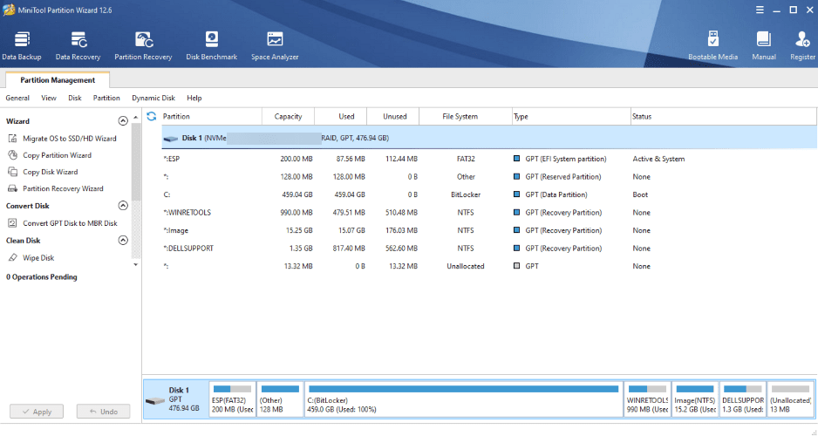Start the Disk Benchmark tool
The width and height of the screenshot is (818, 436).
click(211, 46)
